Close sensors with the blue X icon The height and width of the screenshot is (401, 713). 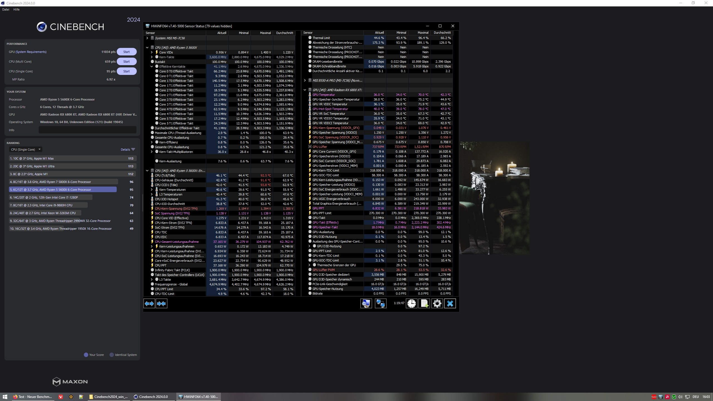coord(450,304)
